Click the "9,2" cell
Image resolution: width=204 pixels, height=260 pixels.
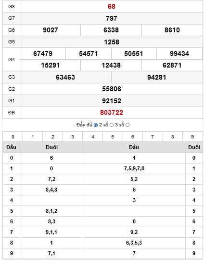pyautogui.click(x=134, y=232)
